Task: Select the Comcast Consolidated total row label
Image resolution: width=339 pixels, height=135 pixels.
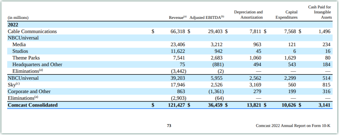Action: coord(32,105)
